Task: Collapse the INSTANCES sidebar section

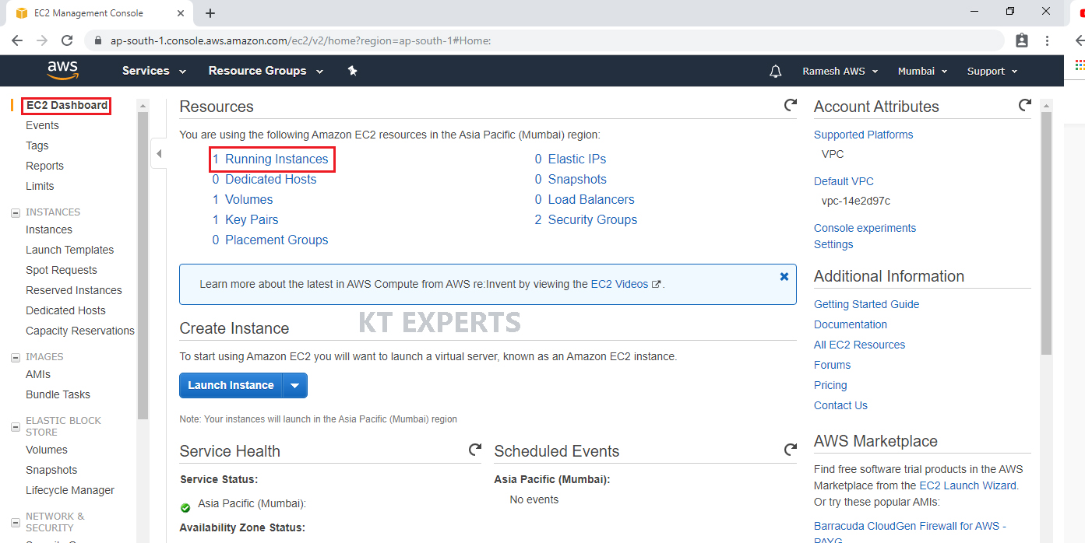Action: click(16, 212)
